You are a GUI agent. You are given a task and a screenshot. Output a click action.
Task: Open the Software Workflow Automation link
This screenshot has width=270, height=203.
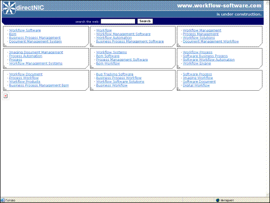pos(209,60)
